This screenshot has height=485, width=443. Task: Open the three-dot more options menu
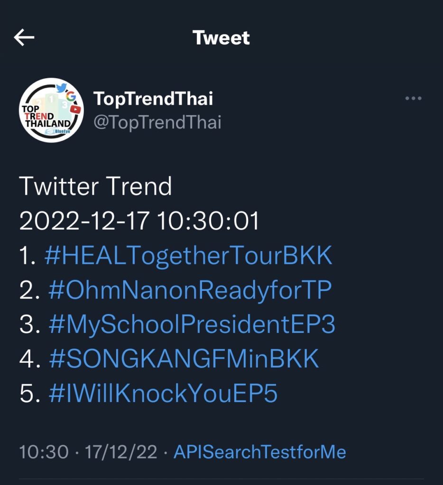click(413, 99)
